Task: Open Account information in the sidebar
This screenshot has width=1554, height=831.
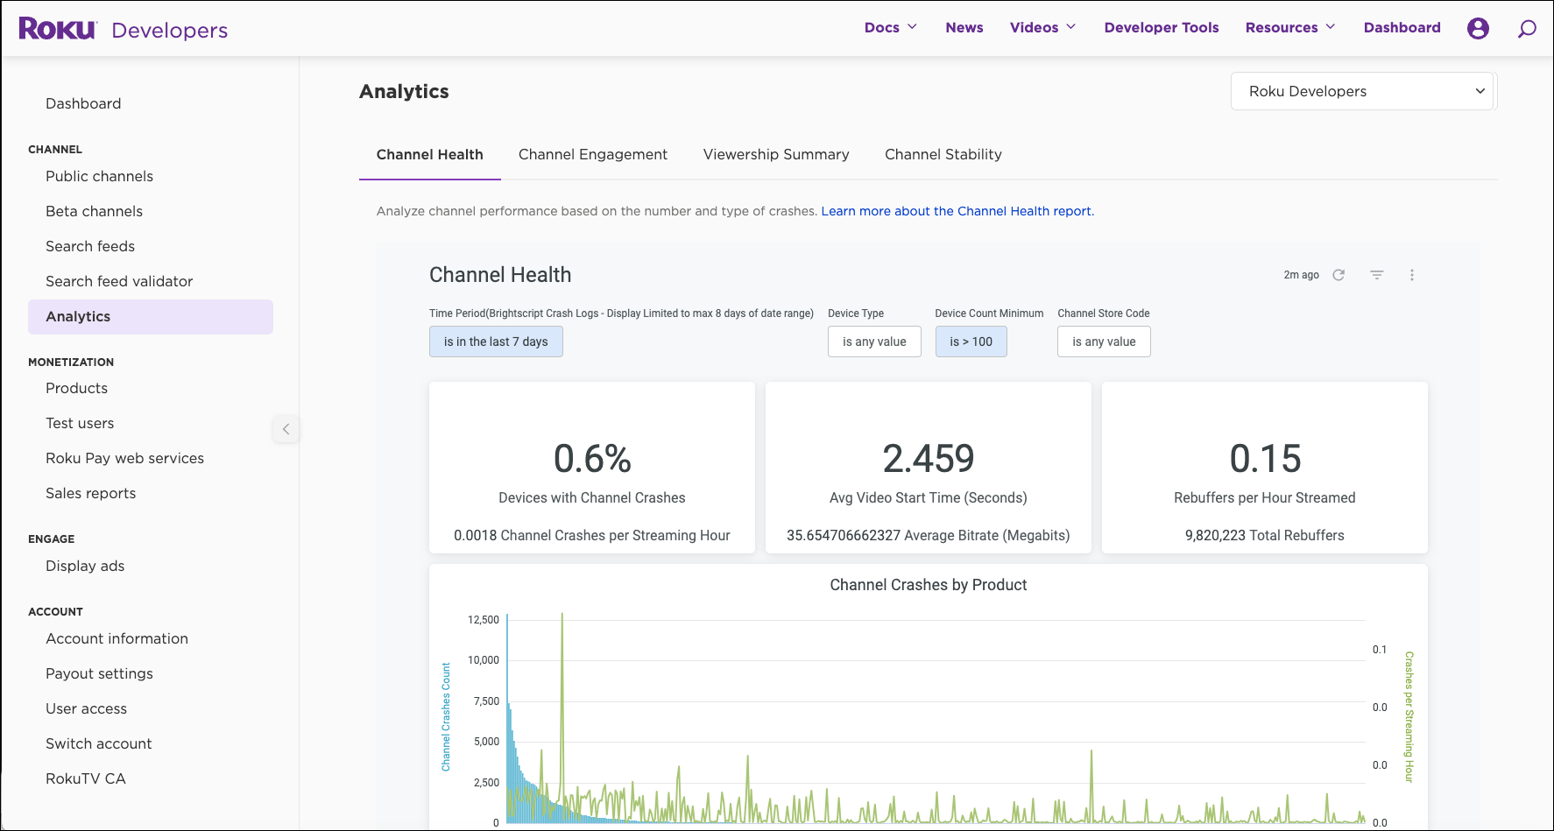Action: (117, 638)
